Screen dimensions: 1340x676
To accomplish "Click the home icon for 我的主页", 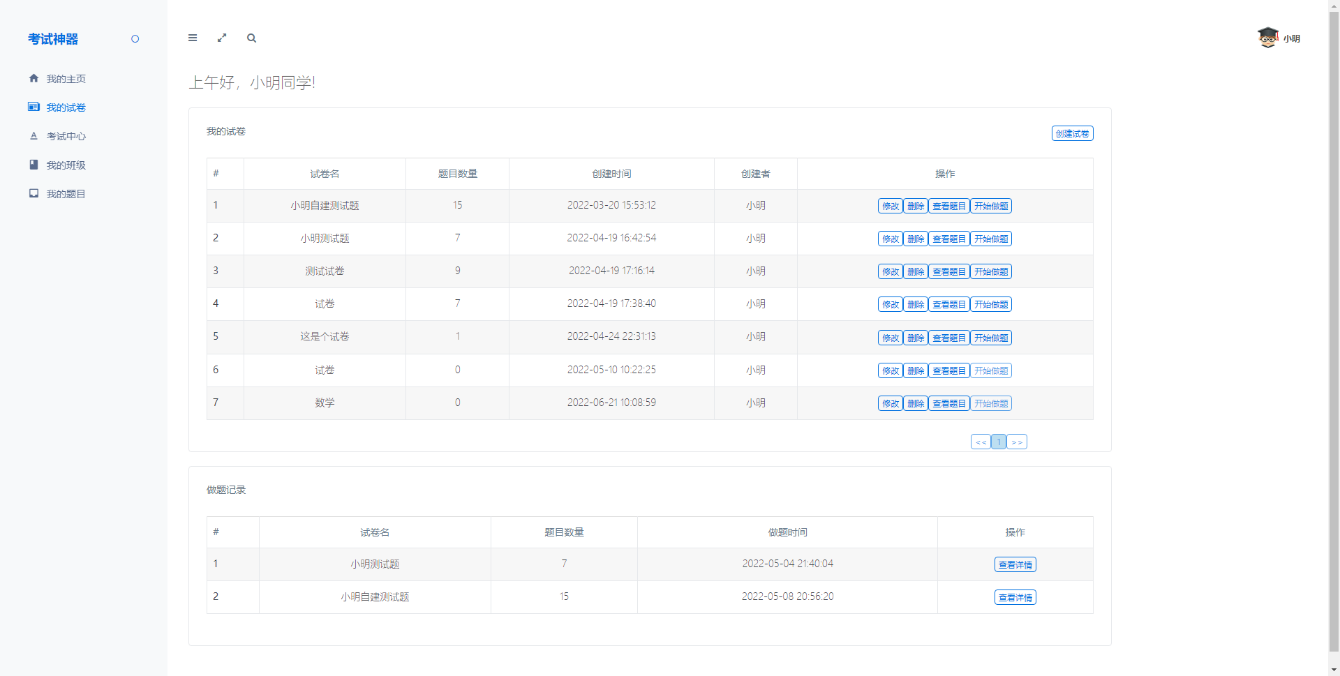I will (x=33, y=78).
